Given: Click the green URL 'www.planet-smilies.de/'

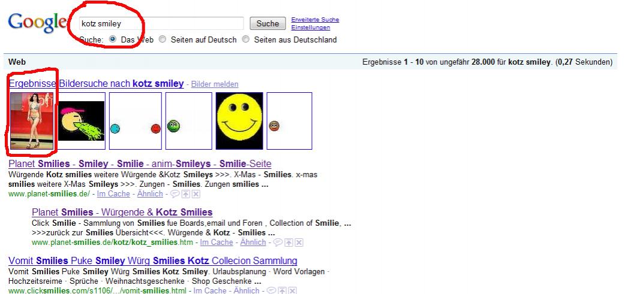Looking at the screenshot, I should [49, 194].
